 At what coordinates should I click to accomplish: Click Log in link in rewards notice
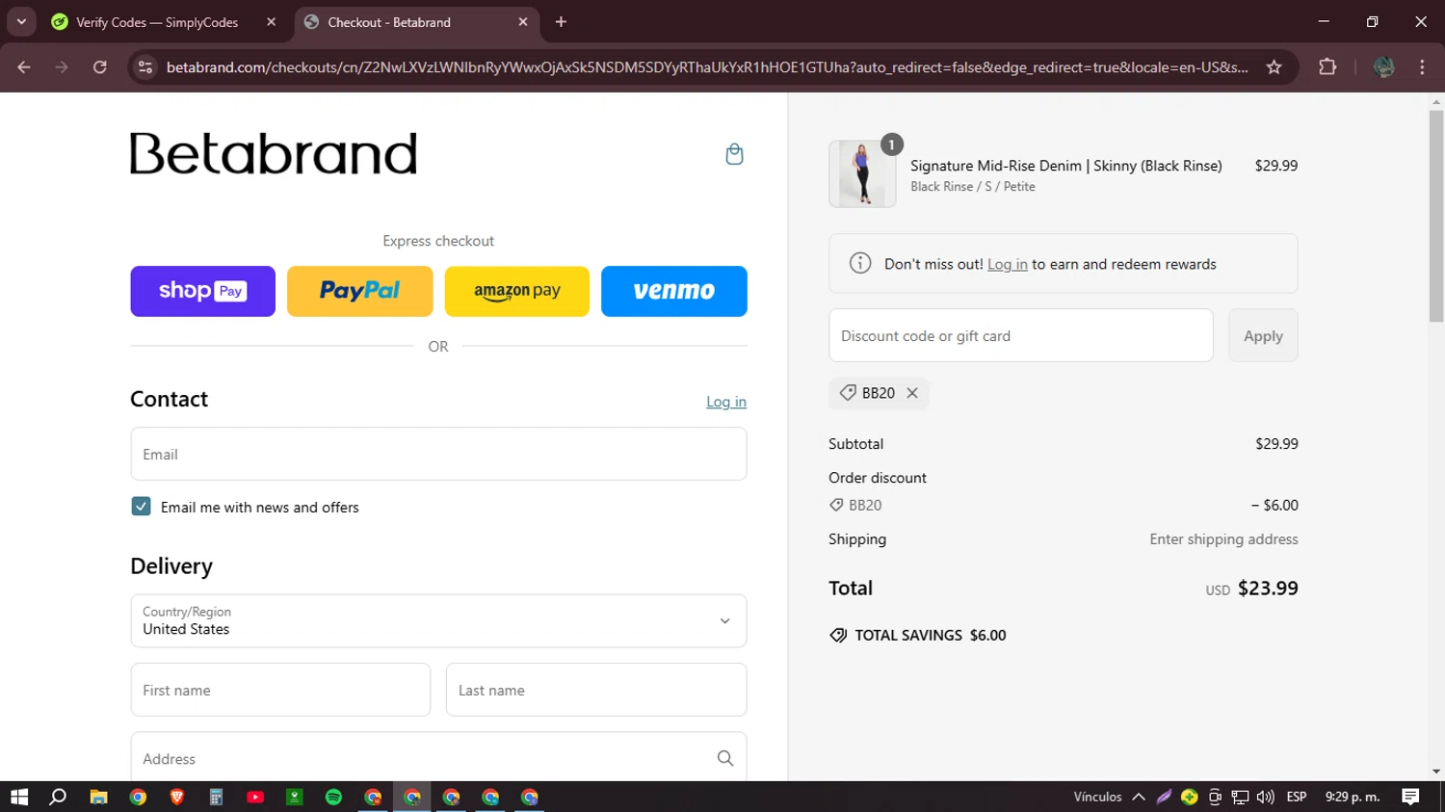[1008, 264]
